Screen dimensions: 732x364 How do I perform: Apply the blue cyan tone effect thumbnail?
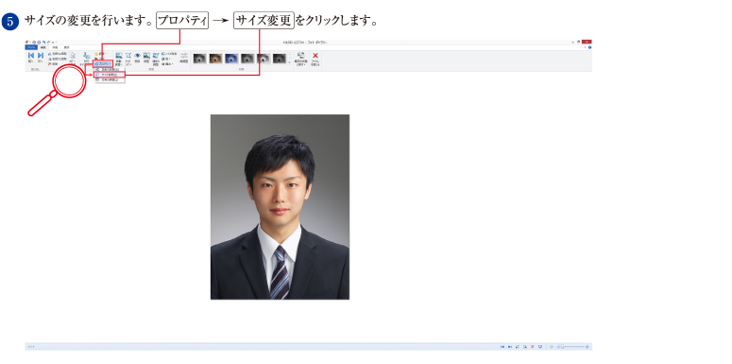coord(231,59)
